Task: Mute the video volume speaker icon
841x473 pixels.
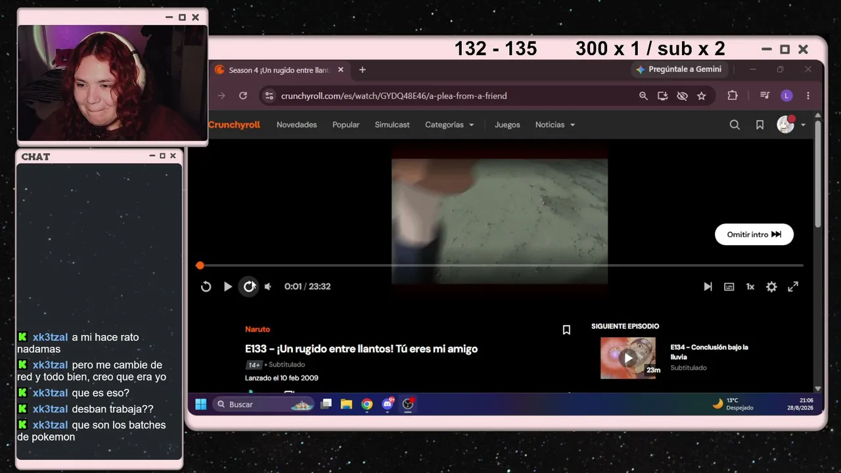Action: pos(268,286)
